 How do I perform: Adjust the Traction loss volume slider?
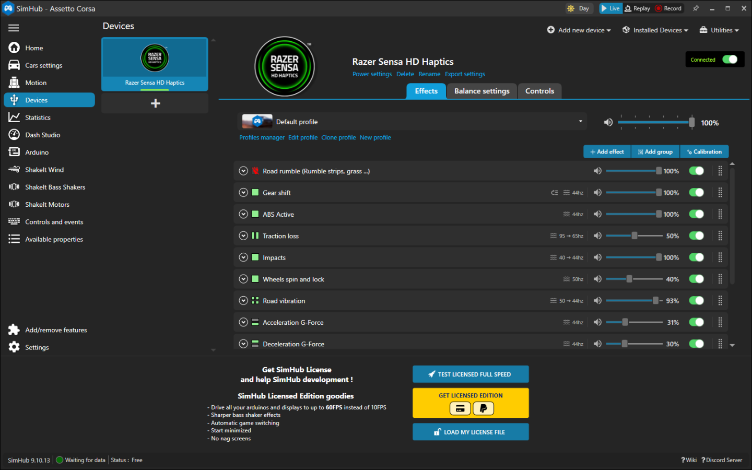tap(634, 236)
